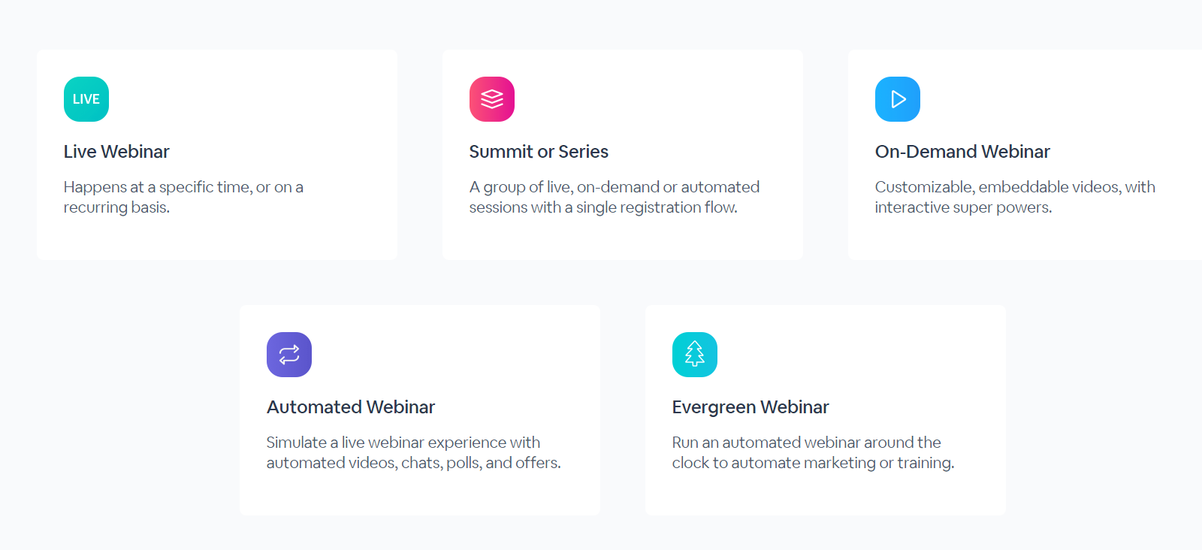Select the Summit or Series card
Viewport: 1202px width, 550px height.
pos(623,155)
